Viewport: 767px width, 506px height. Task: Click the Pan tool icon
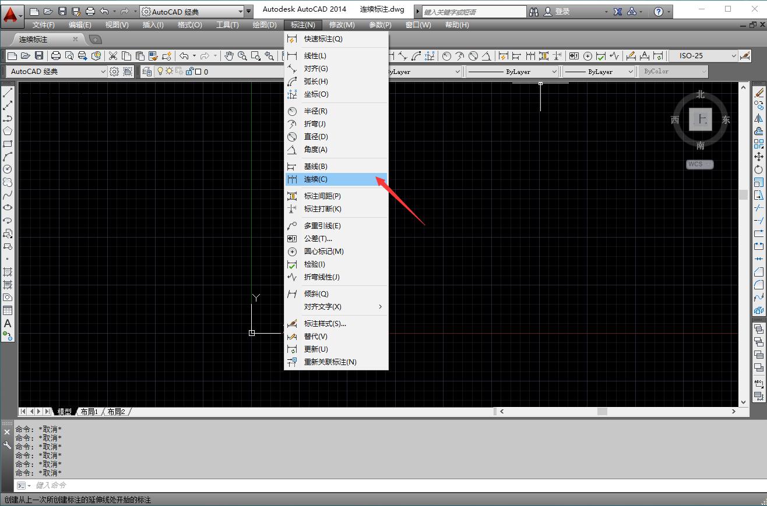(x=230, y=55)
